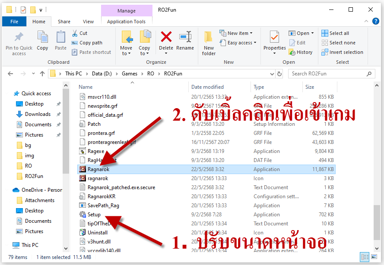This screenshot has width=384, height=265.
Task: Click the Up one level arrow
Action: (42, 74)
